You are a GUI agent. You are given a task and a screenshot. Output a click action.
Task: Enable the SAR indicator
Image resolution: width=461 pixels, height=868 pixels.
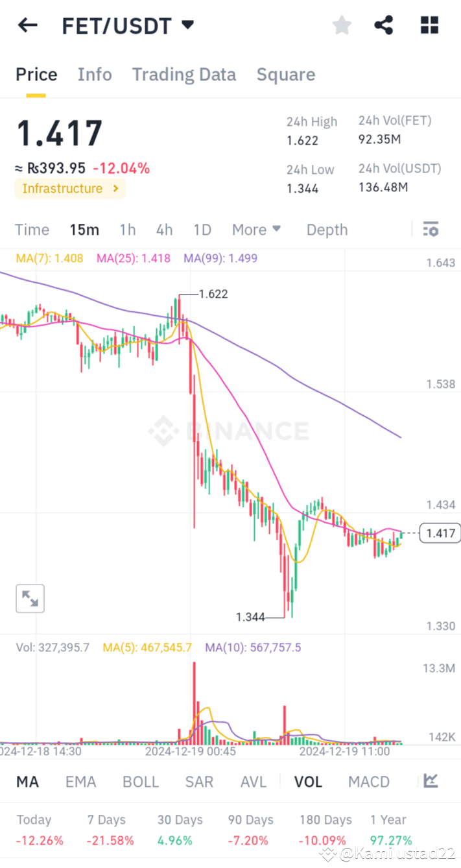click(199, 781)
